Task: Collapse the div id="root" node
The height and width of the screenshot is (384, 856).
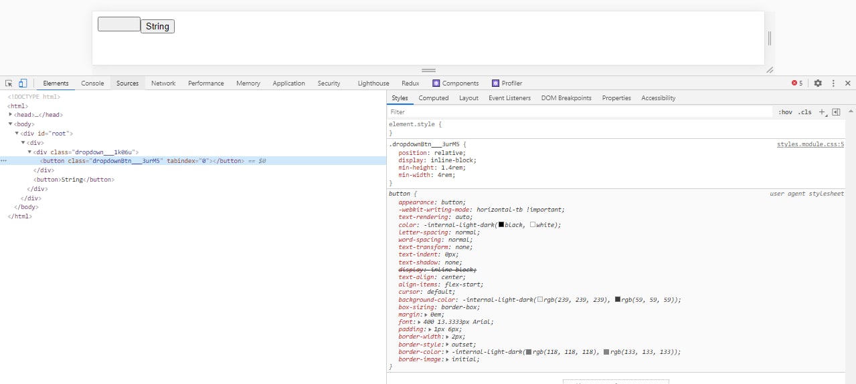Action: click(17, 134)
